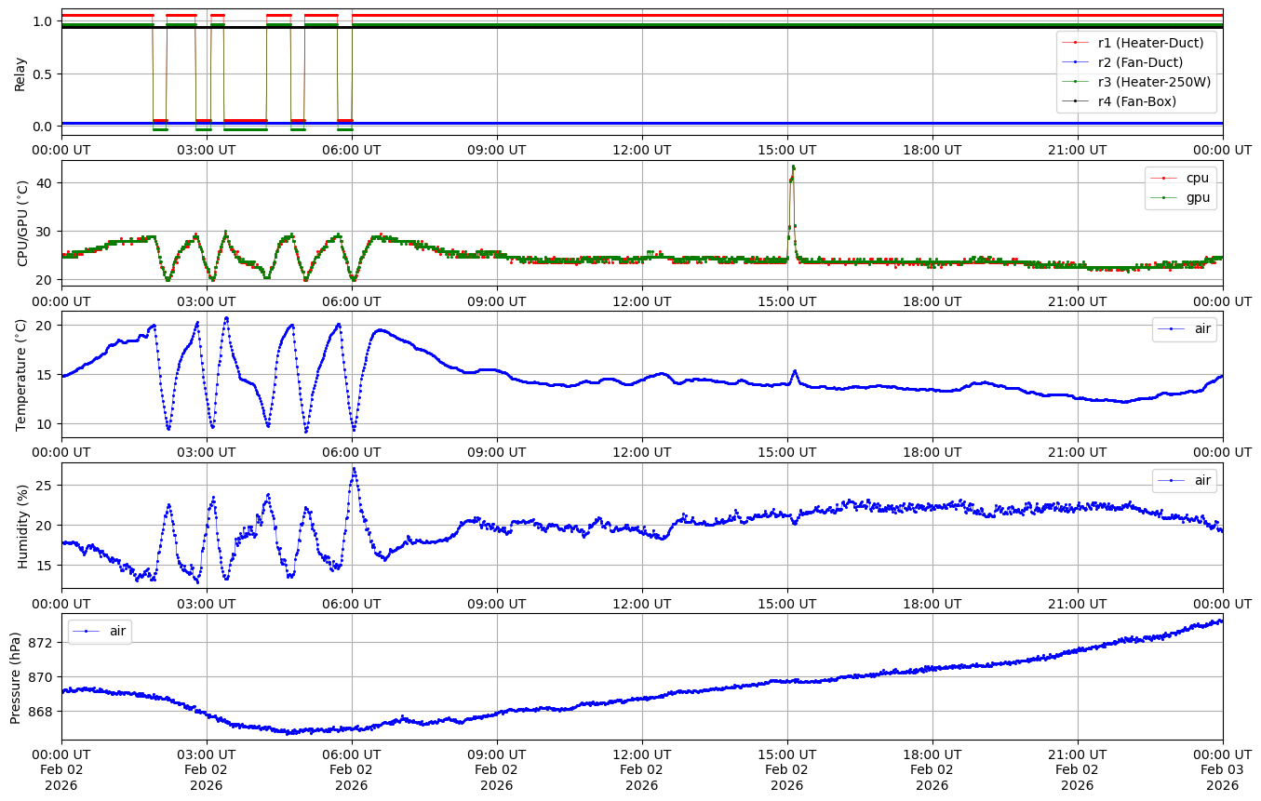Click the CPU/GPU temperature spike peak above 40
Screen dimensions: 1261x801
click(793, 167)
